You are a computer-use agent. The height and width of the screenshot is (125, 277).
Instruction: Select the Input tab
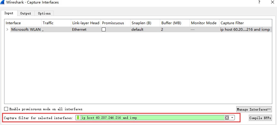tap(9, 13)
